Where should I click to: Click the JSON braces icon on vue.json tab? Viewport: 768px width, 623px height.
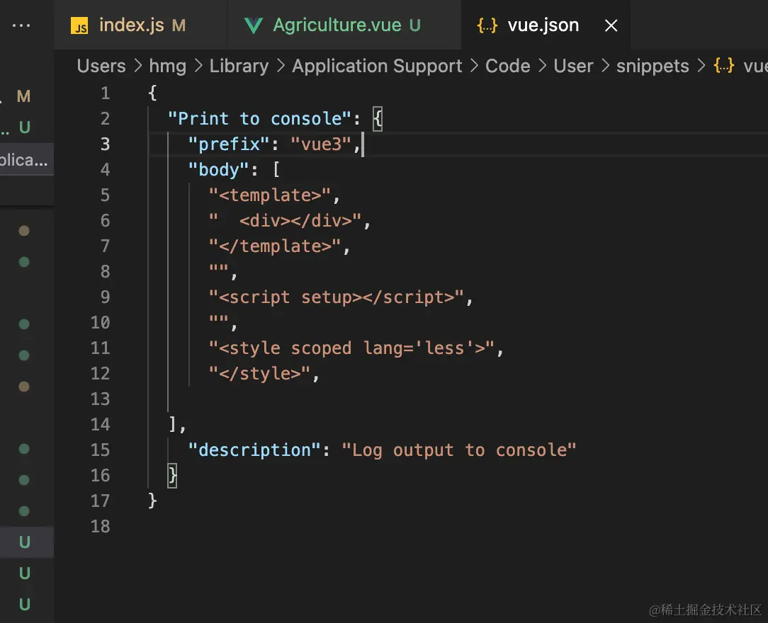point(487,25)
